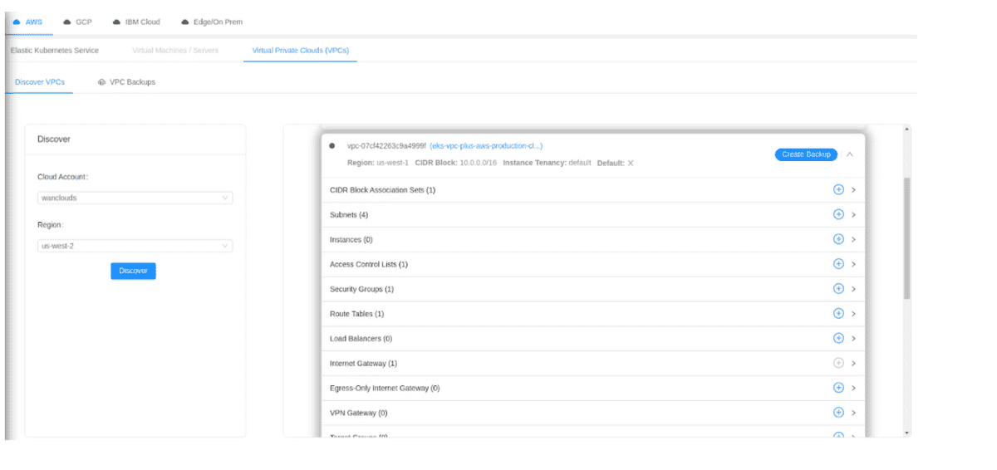Click the blue Discover button
The image size is (997, 470).
click(133, 271)
